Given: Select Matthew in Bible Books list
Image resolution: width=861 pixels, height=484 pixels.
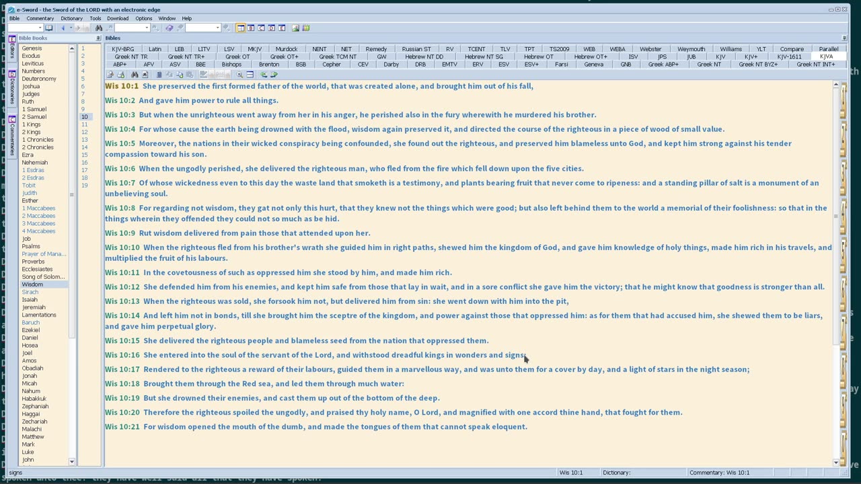Looking at the screenshot, I should [x=33, y=437].
